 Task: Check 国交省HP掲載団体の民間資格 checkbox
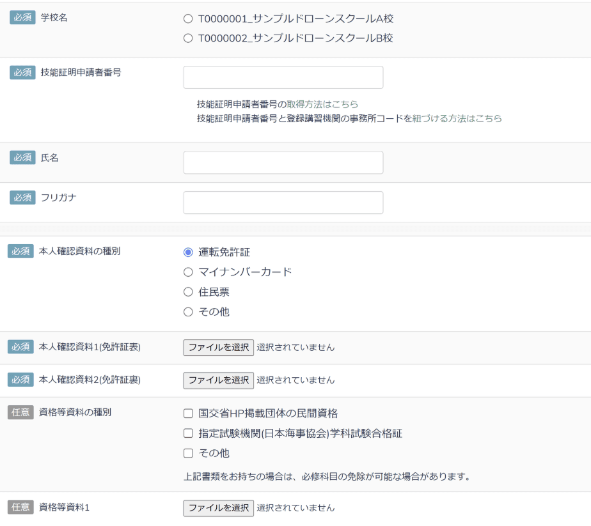(188, 414)
